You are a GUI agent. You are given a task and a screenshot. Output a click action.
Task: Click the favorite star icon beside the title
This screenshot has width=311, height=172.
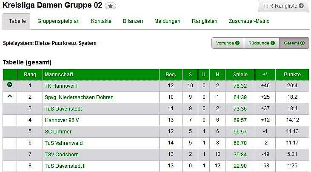[x=110, y=6]
